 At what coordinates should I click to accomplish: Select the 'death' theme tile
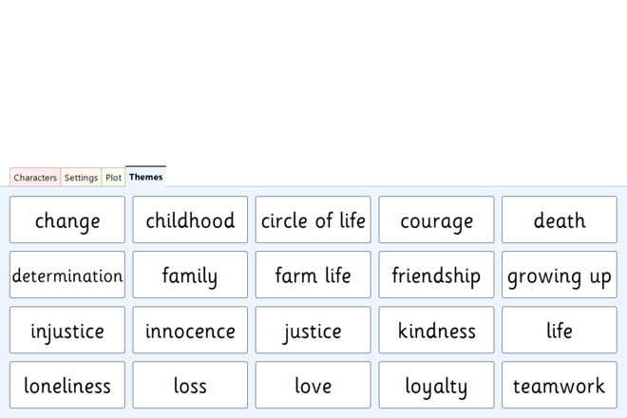559,220
